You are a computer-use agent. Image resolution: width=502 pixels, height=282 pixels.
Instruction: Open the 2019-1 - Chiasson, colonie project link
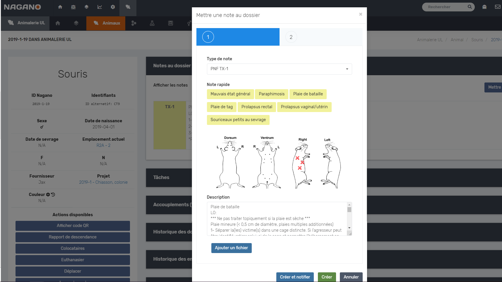point(103,182)
